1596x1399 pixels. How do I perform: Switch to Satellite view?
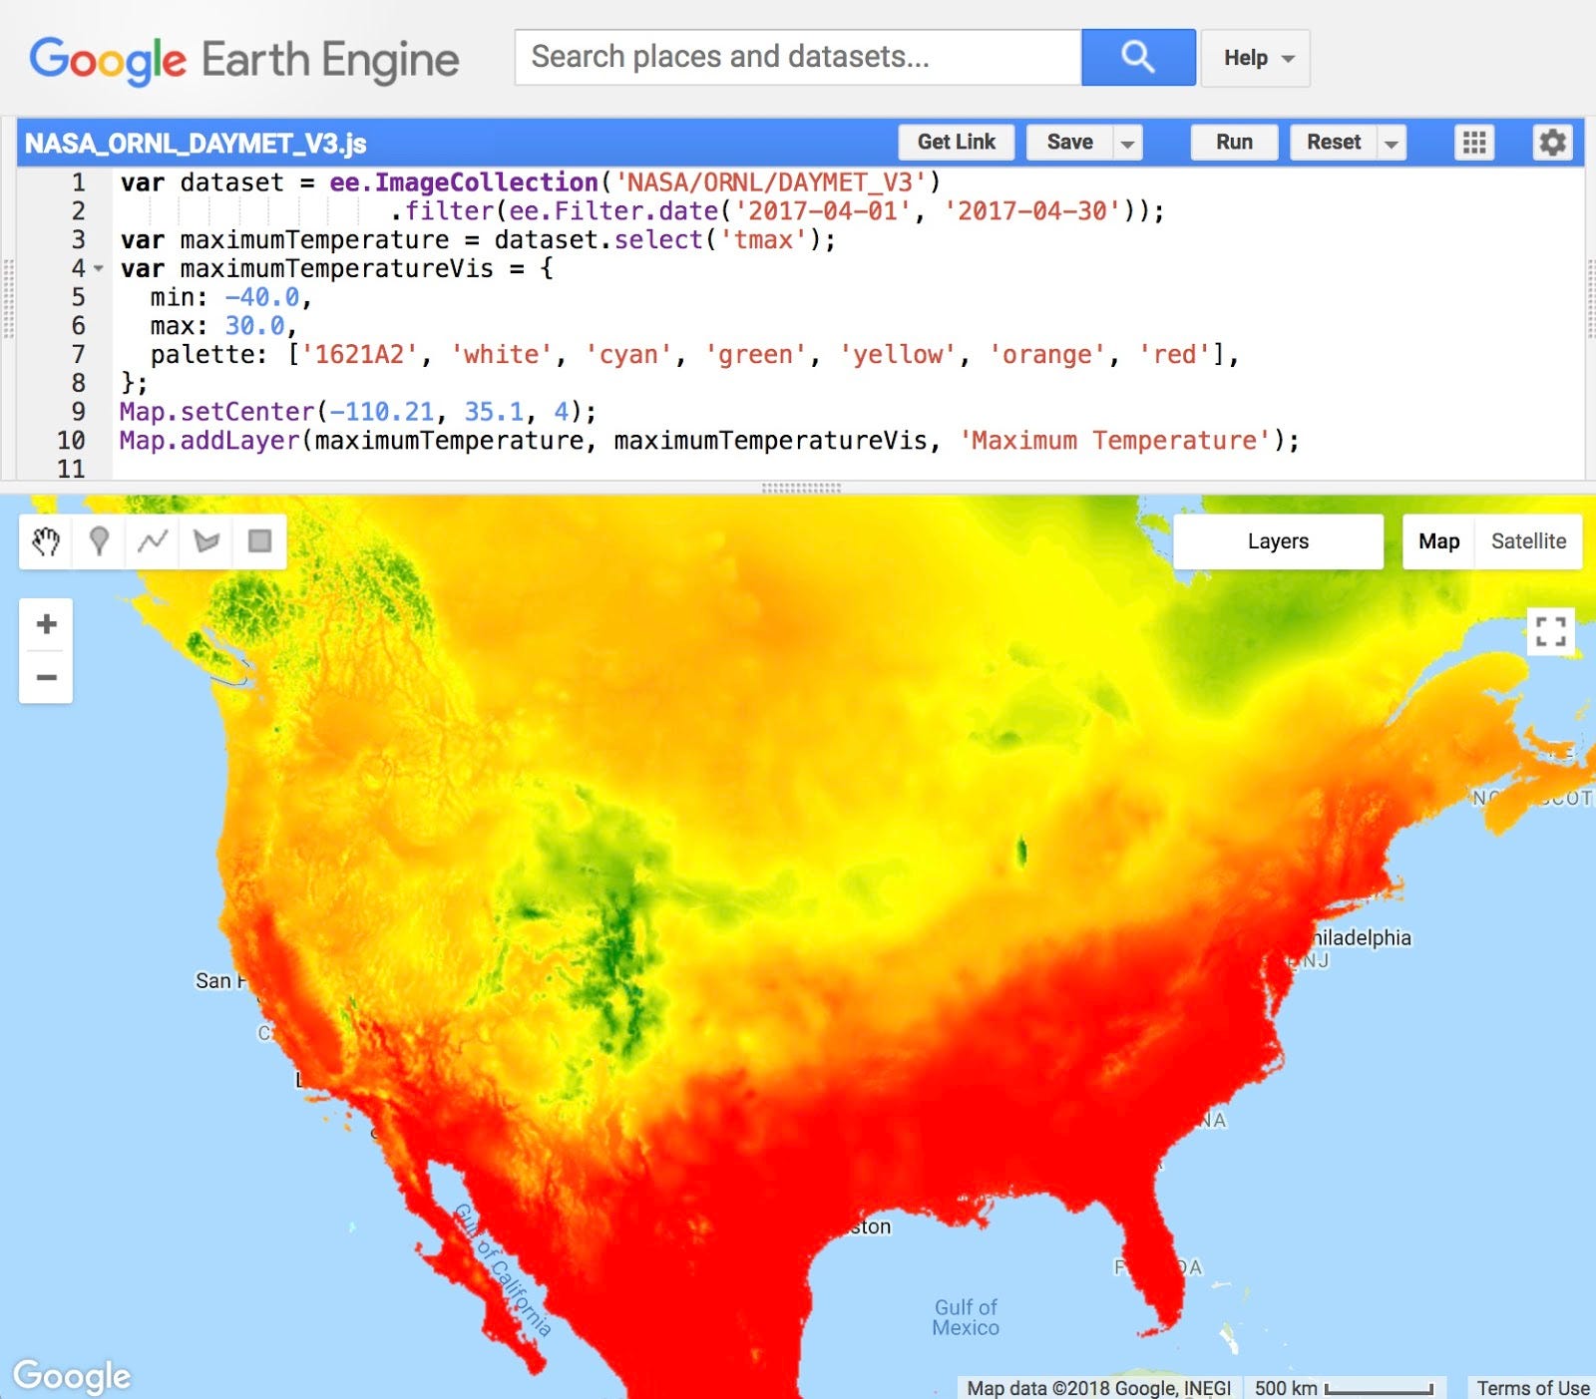(1528, 541)
